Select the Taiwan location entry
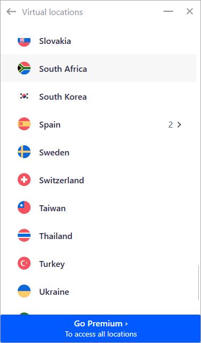The height and width of the screenshot is (343, 201). [98, 208]
